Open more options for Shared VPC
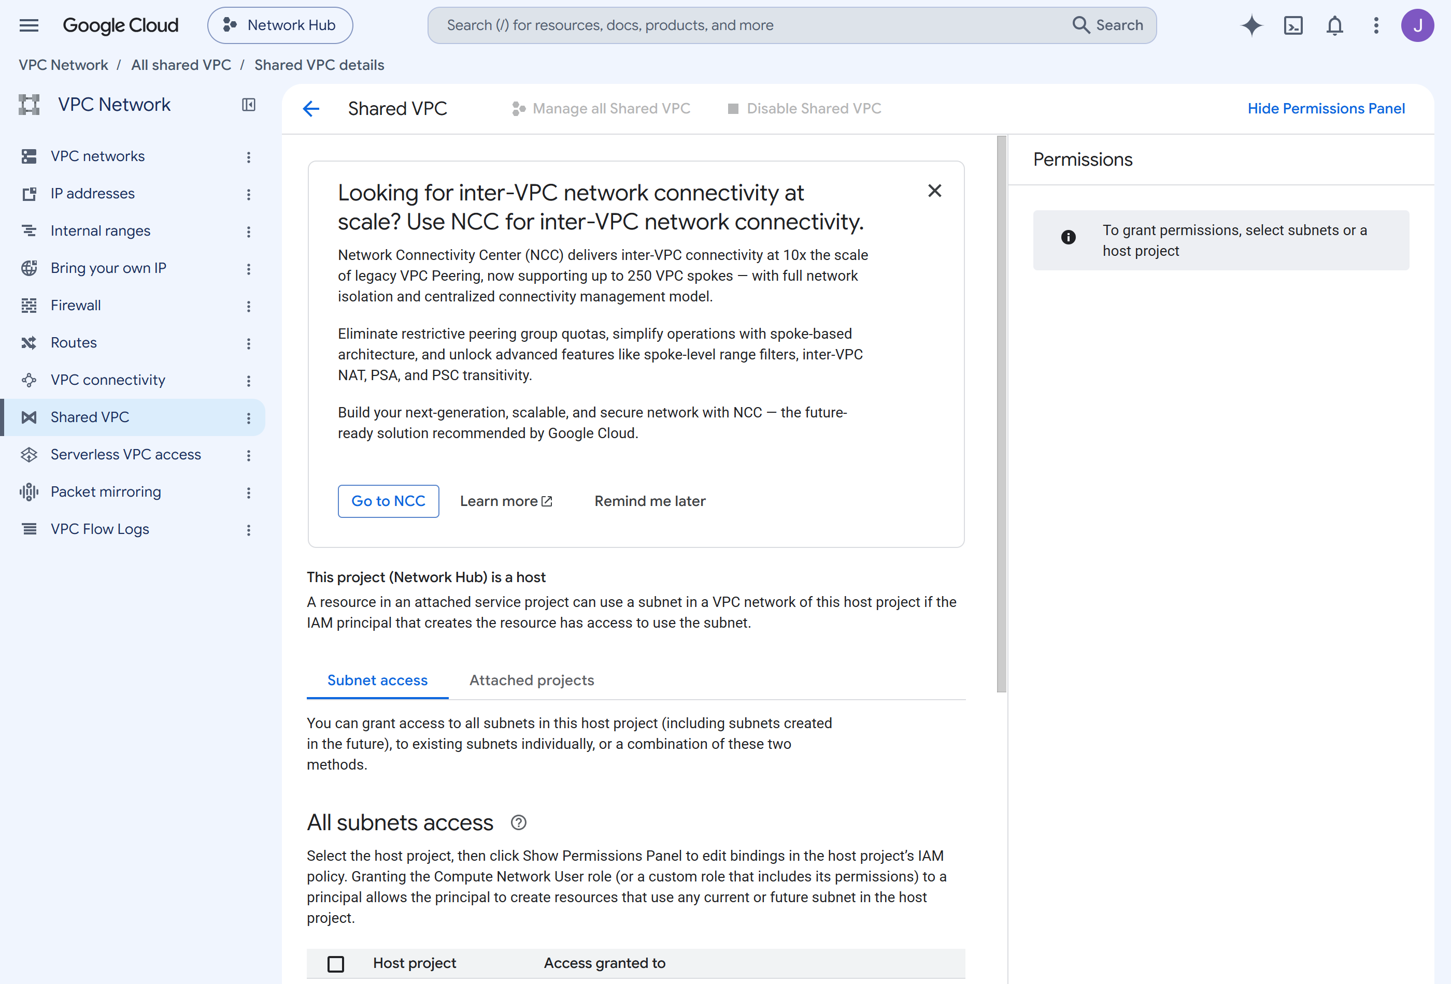The height and width of the screenshot is (984, 1451). point(249,418)
